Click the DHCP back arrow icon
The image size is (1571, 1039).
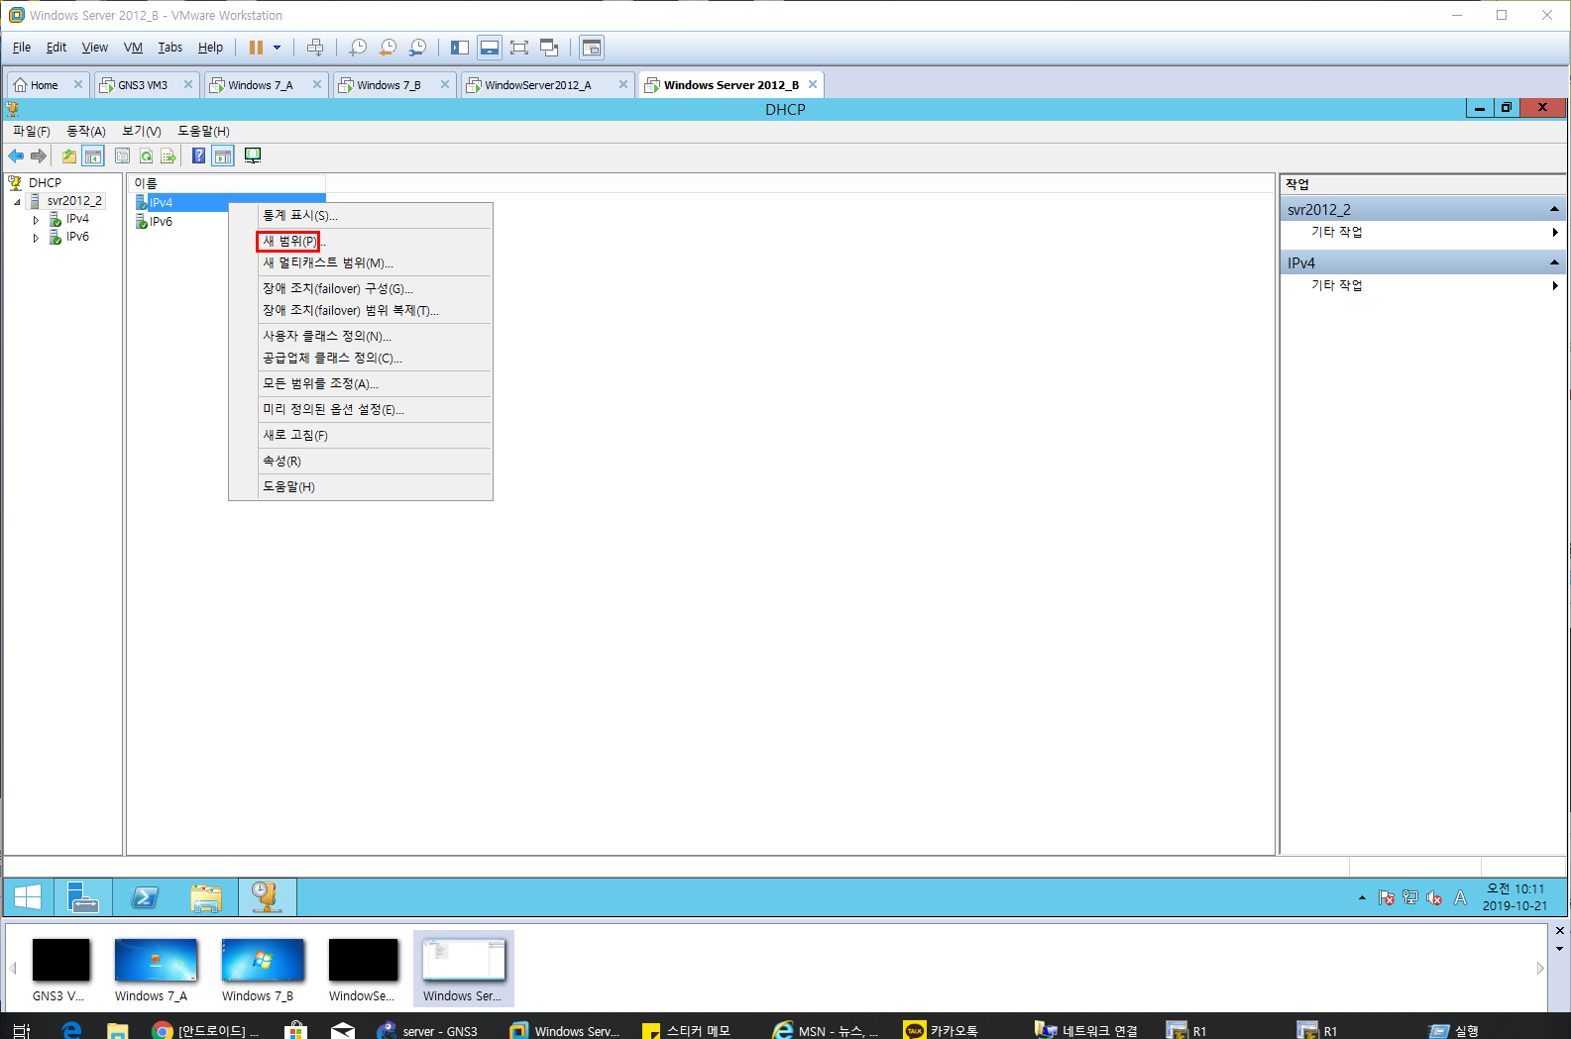(x=16, y=156)
